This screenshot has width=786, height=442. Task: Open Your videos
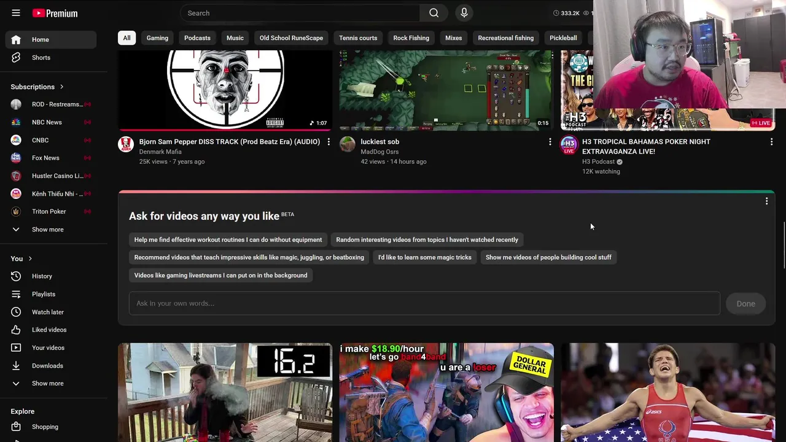[51, 347]
